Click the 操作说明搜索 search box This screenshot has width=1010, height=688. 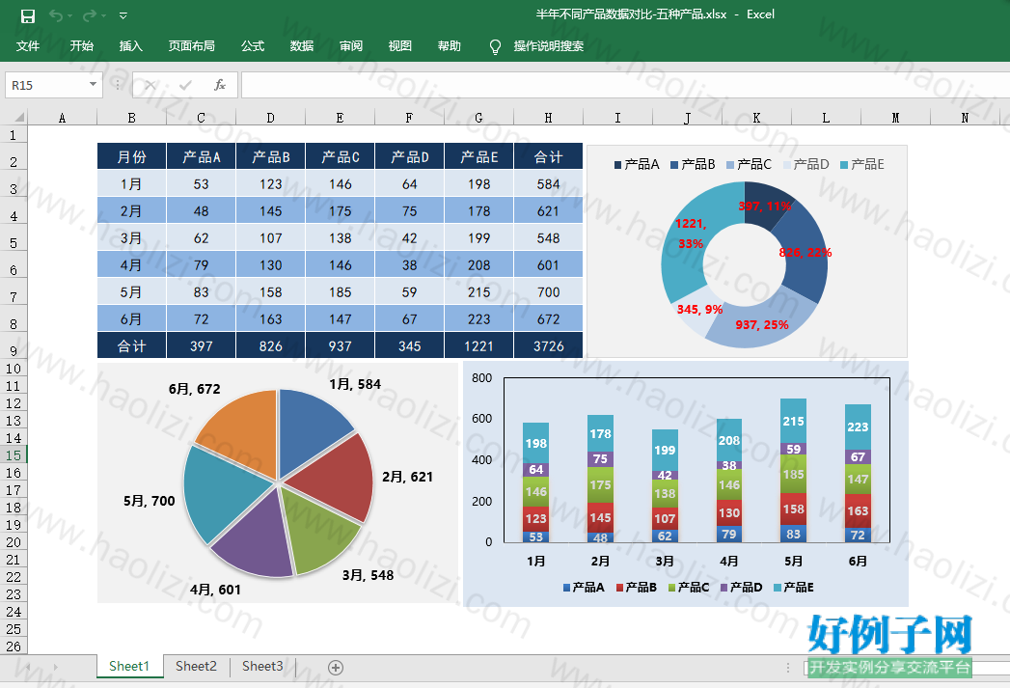click(549, 45)
